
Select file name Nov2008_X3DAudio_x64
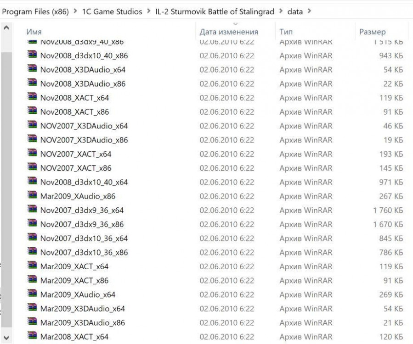point(83,70)
